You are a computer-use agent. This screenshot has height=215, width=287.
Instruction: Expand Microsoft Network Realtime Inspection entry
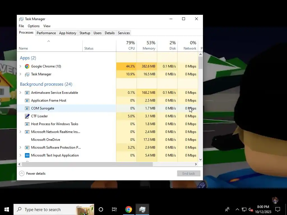click(20, 132)
